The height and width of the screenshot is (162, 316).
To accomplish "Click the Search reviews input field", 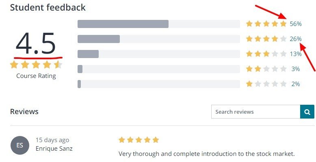I will pyautogui.click(x=256, y=112).
